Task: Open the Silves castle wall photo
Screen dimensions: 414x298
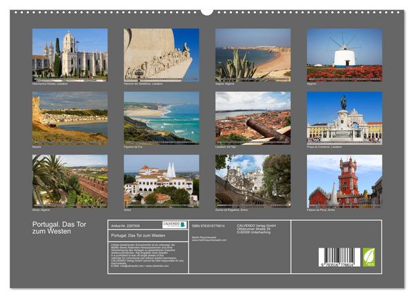Action: (70, 181)
